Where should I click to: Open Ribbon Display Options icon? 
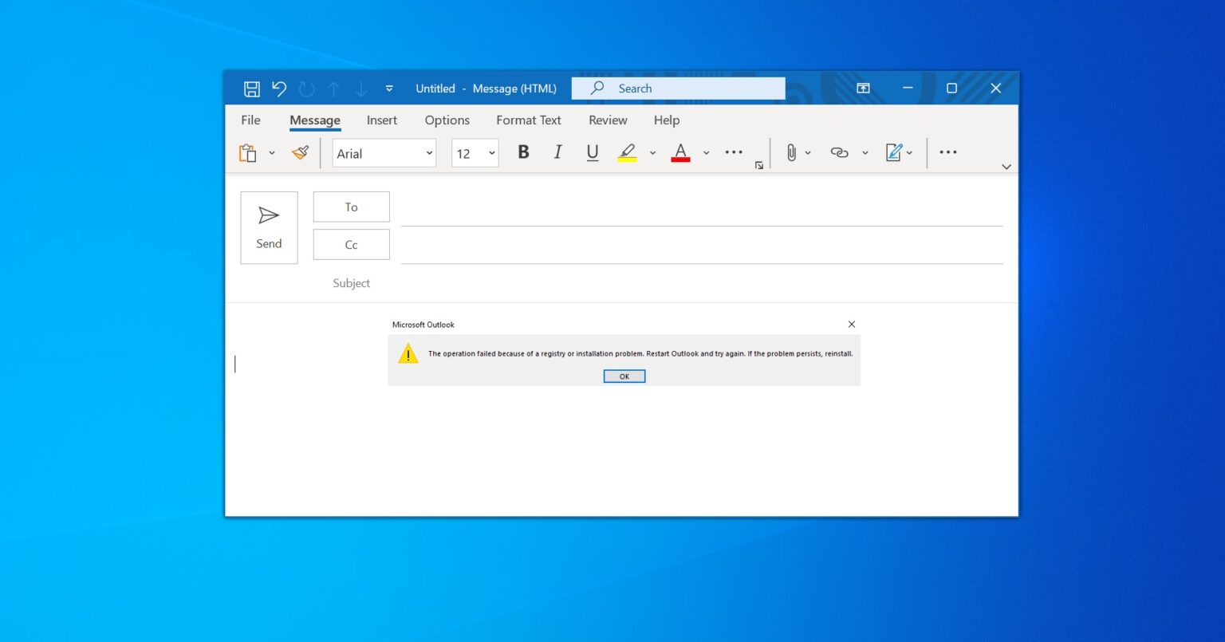pos(863,89)
